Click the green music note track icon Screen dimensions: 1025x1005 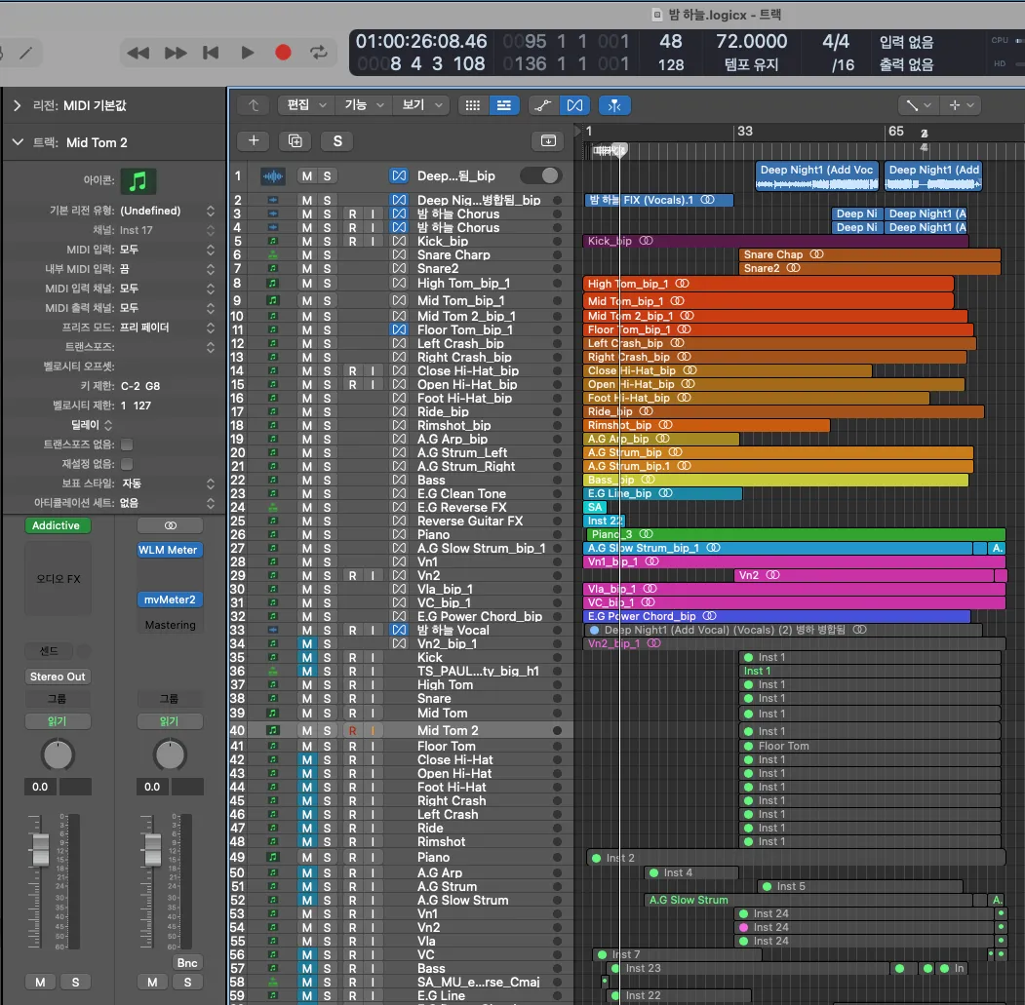coord(138,181)
